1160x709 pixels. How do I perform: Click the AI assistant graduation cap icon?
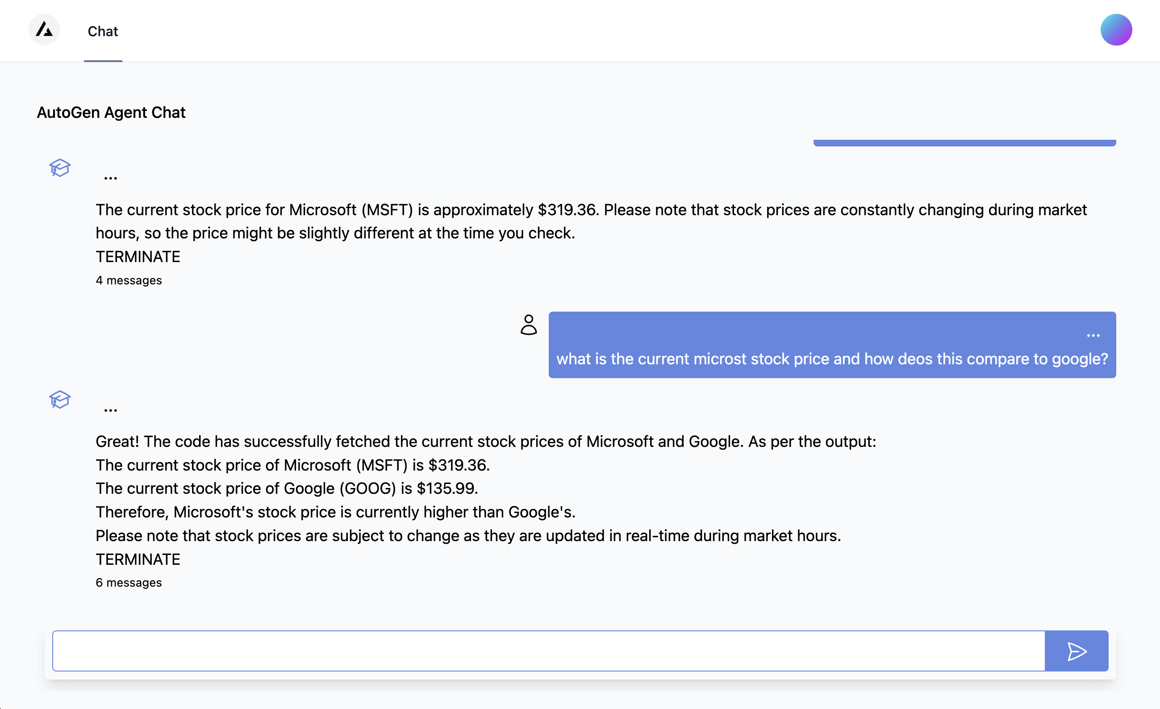pyautogui.click(x=60, y=166)
